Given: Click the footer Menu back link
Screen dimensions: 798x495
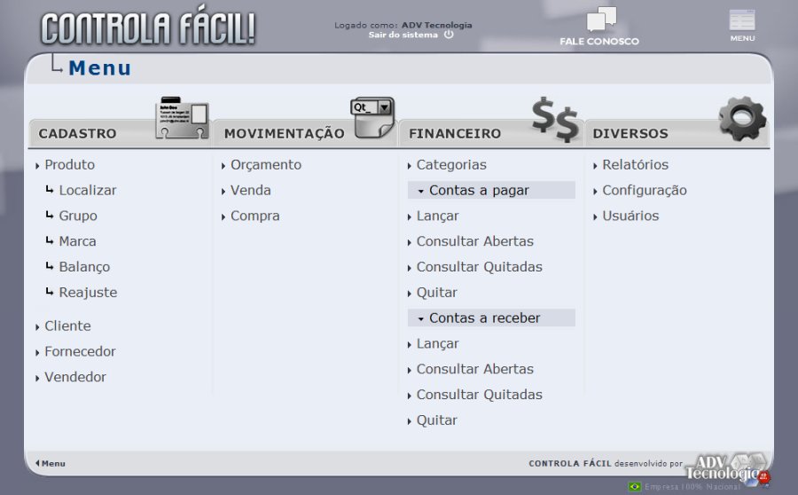Looking at the screenshot, I should click(51, 463).
